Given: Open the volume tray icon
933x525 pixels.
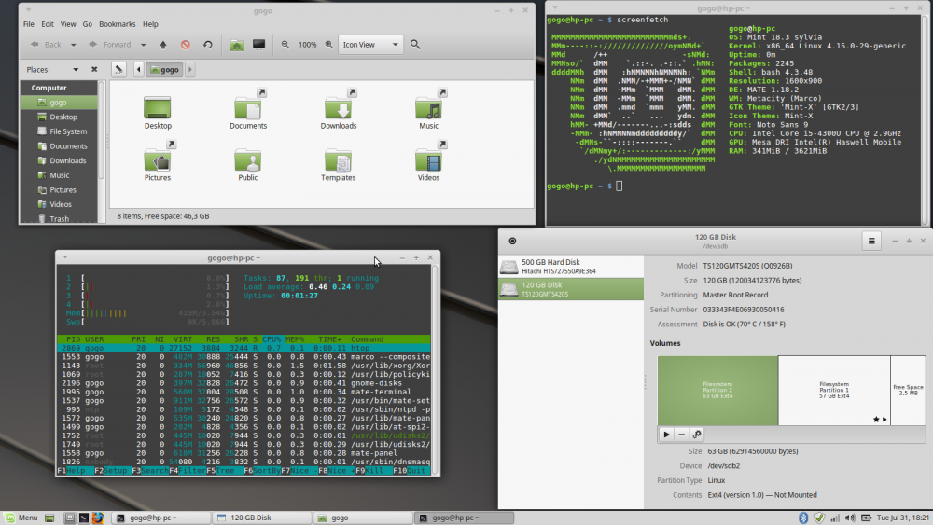Looking at the screenshot, I should pos(850,518).
